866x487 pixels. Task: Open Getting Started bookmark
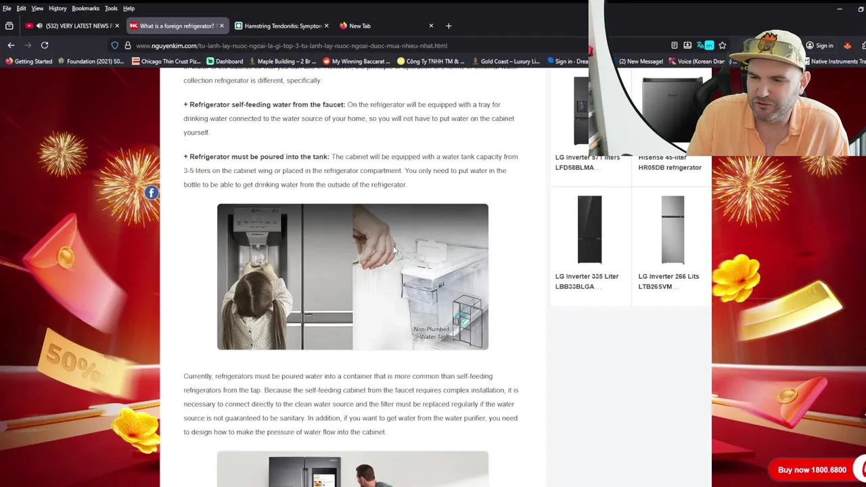(x=29, y=61)
